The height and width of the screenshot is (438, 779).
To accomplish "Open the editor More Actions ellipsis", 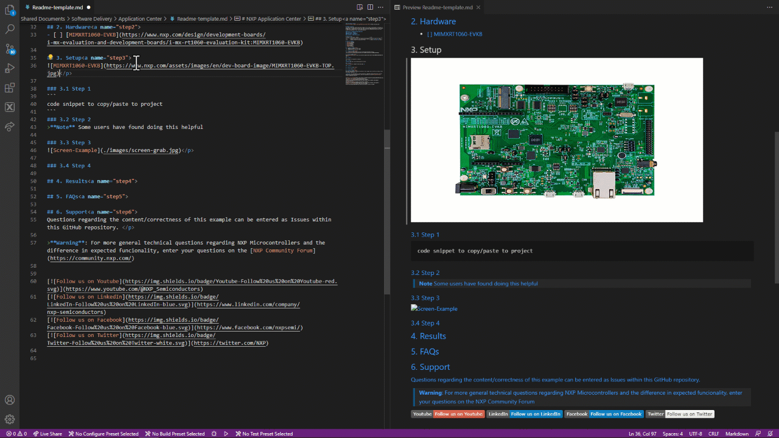I will coord(380,7).
